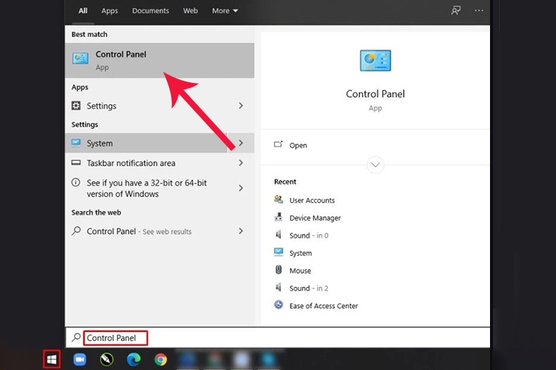Screen dimensions: 556x370
Task: Open Ease of Access Center recent item
Action: pyautogui.click(x=323, y=306)
